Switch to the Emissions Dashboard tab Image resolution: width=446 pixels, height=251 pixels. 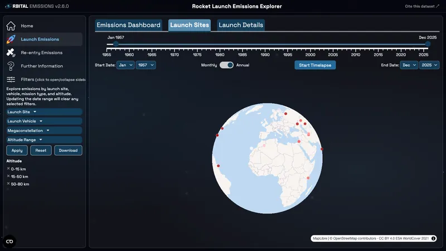[x=129, y=25]
